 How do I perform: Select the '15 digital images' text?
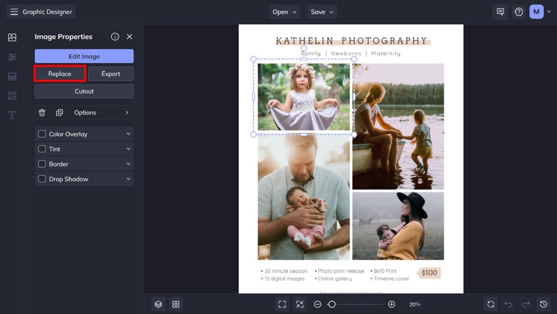pos(284,279)
